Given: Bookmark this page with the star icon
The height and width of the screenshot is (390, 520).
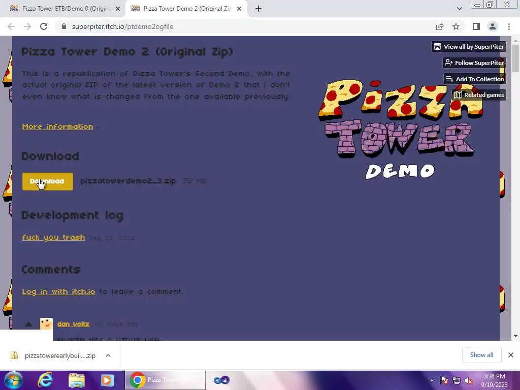Looking at the screenshot, I should click(x=456, y=26).
